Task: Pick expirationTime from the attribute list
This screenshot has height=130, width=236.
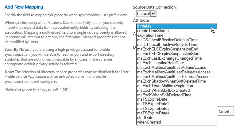Action: 176,35
